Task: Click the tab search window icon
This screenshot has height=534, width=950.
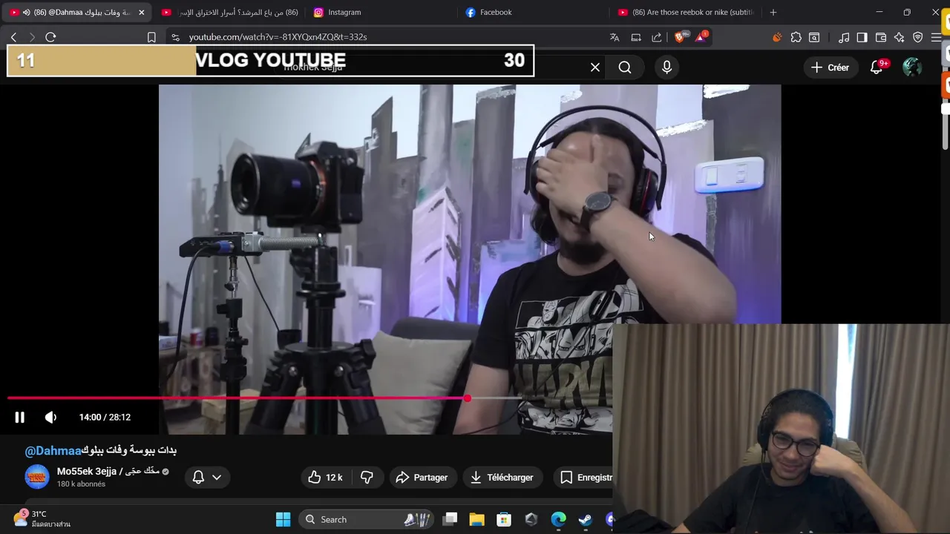Action: click(814, 37)
